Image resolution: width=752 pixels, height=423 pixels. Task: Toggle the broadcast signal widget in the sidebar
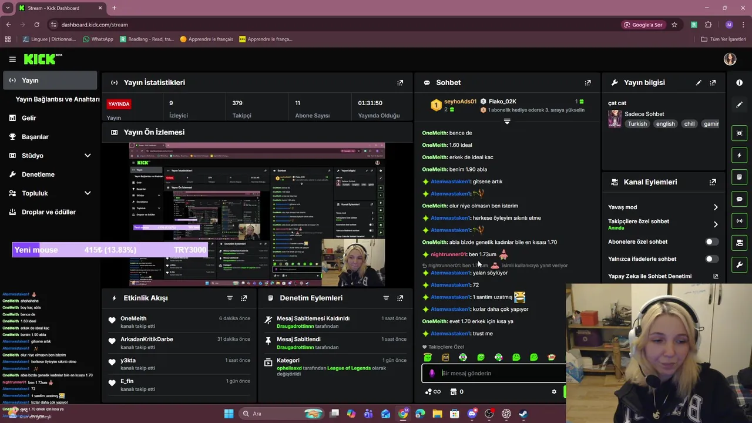click(739, 221)
